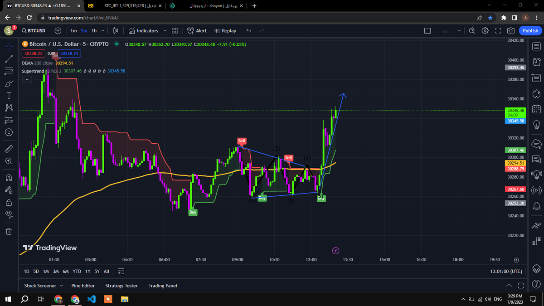Expand the time interval dropdown arrow
The image size is (544, 306).
click(103, 31)
